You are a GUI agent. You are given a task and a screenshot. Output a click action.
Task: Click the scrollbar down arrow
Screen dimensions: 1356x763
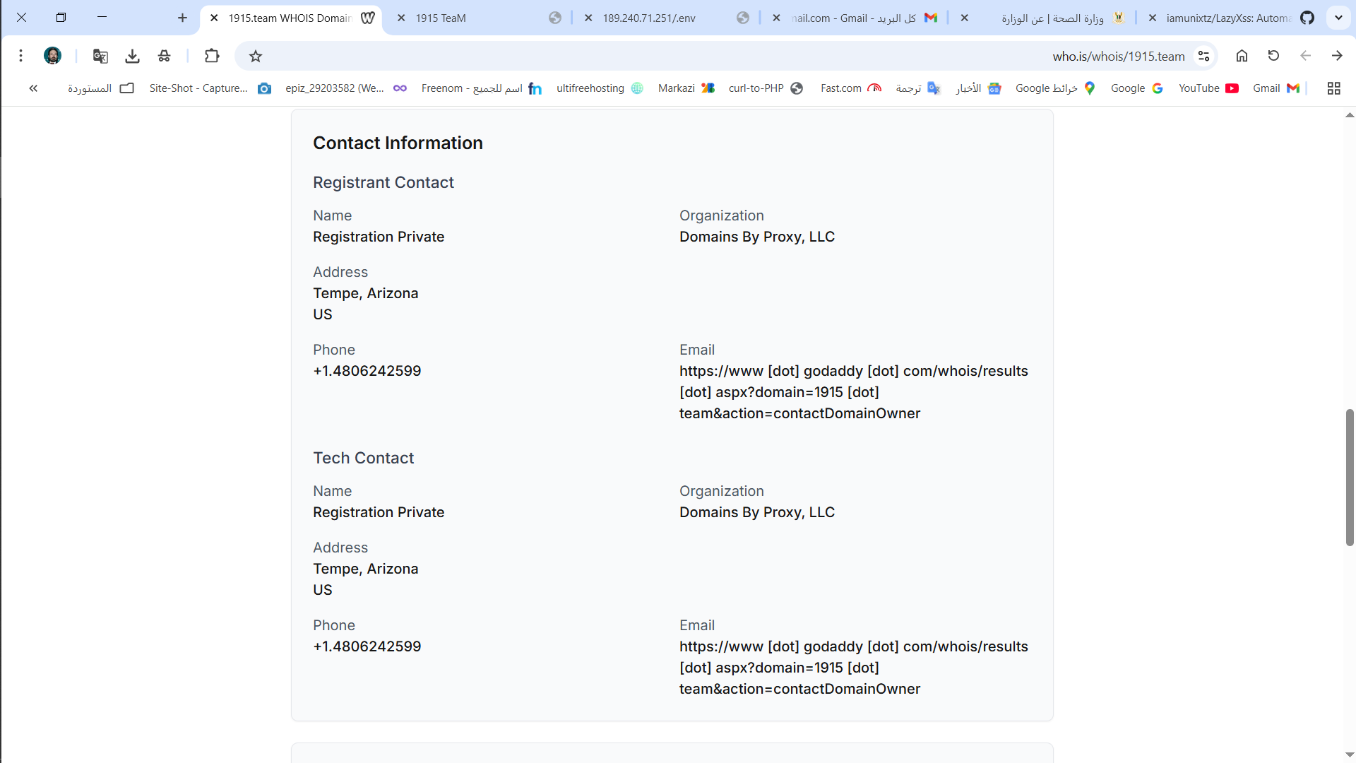(1350, 755)
